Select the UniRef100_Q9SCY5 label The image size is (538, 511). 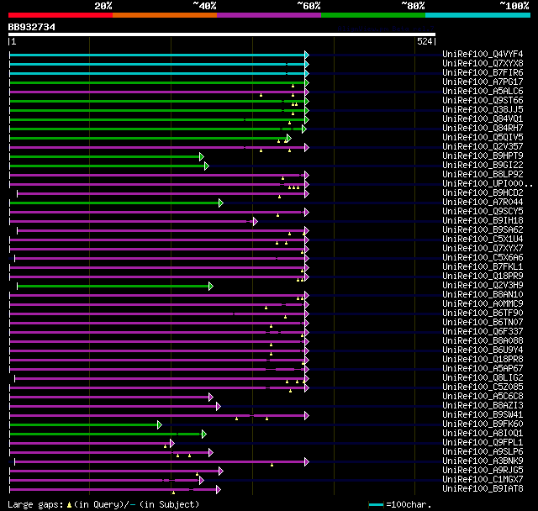[483, 212]
